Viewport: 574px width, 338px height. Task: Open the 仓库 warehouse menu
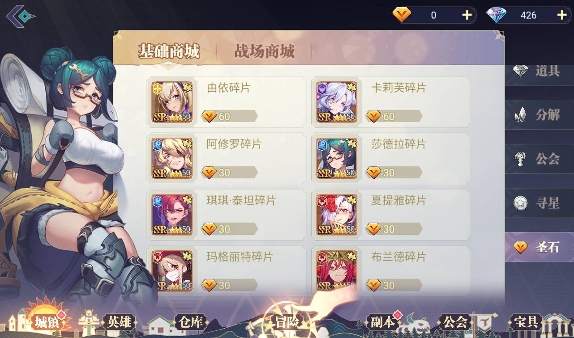tap(191, 322)
